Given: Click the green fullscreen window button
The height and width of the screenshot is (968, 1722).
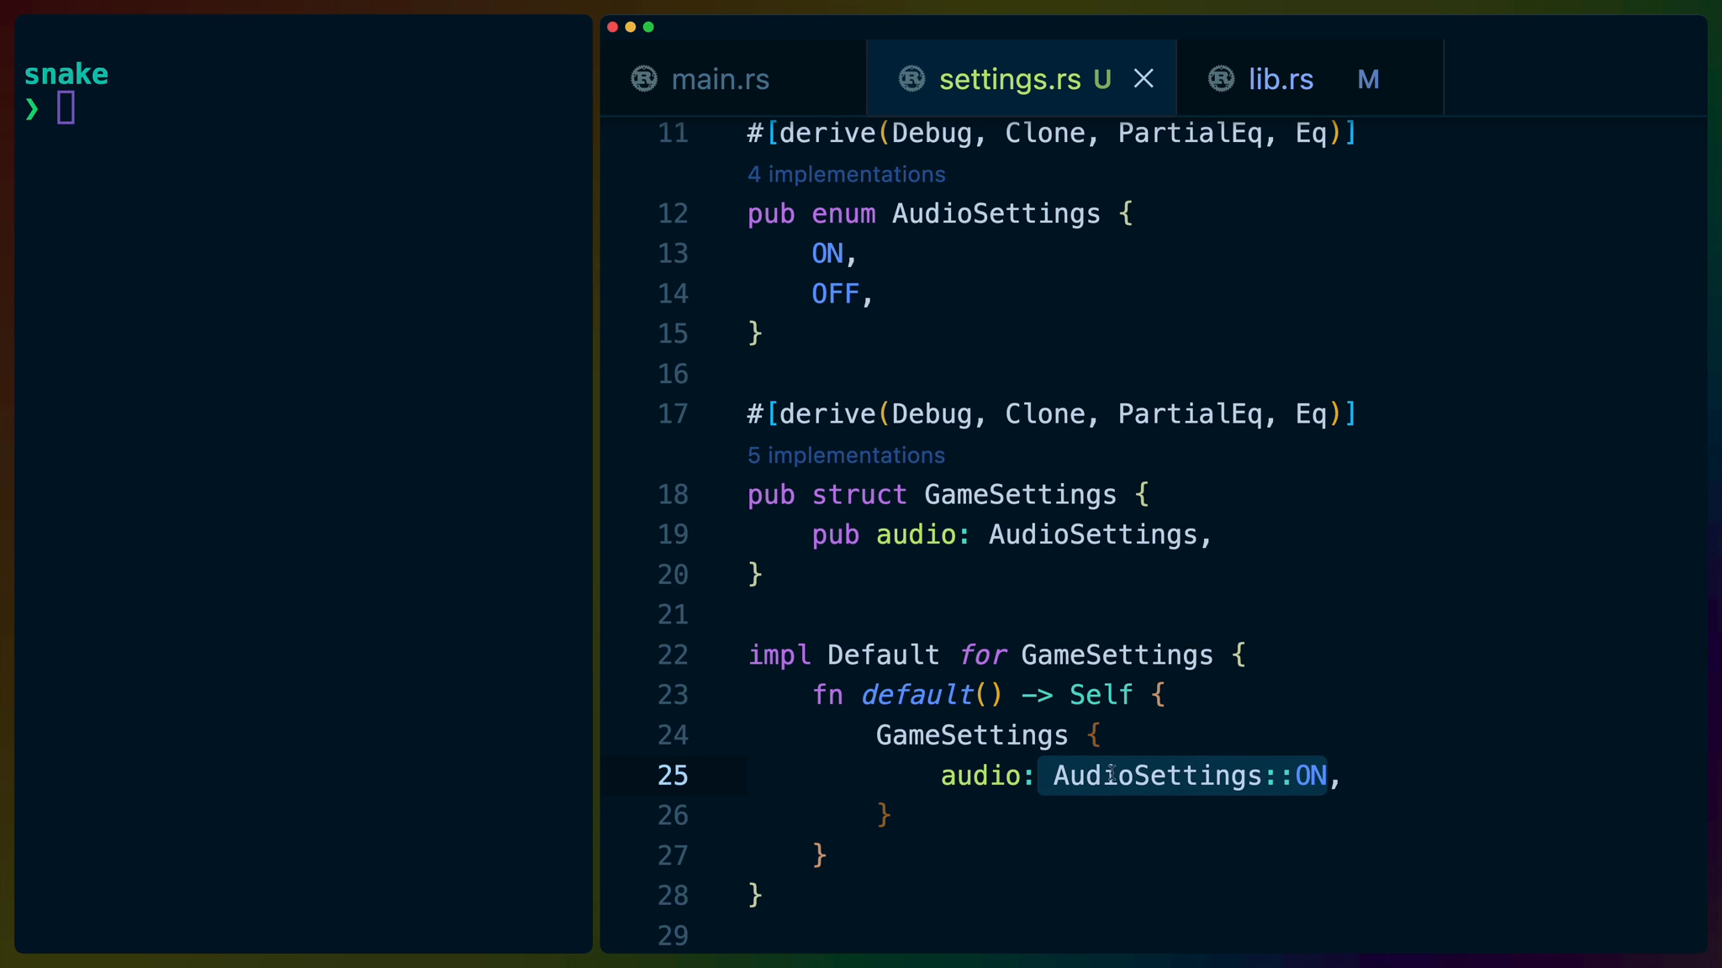Looking at the screenshot, I should 648,27.
